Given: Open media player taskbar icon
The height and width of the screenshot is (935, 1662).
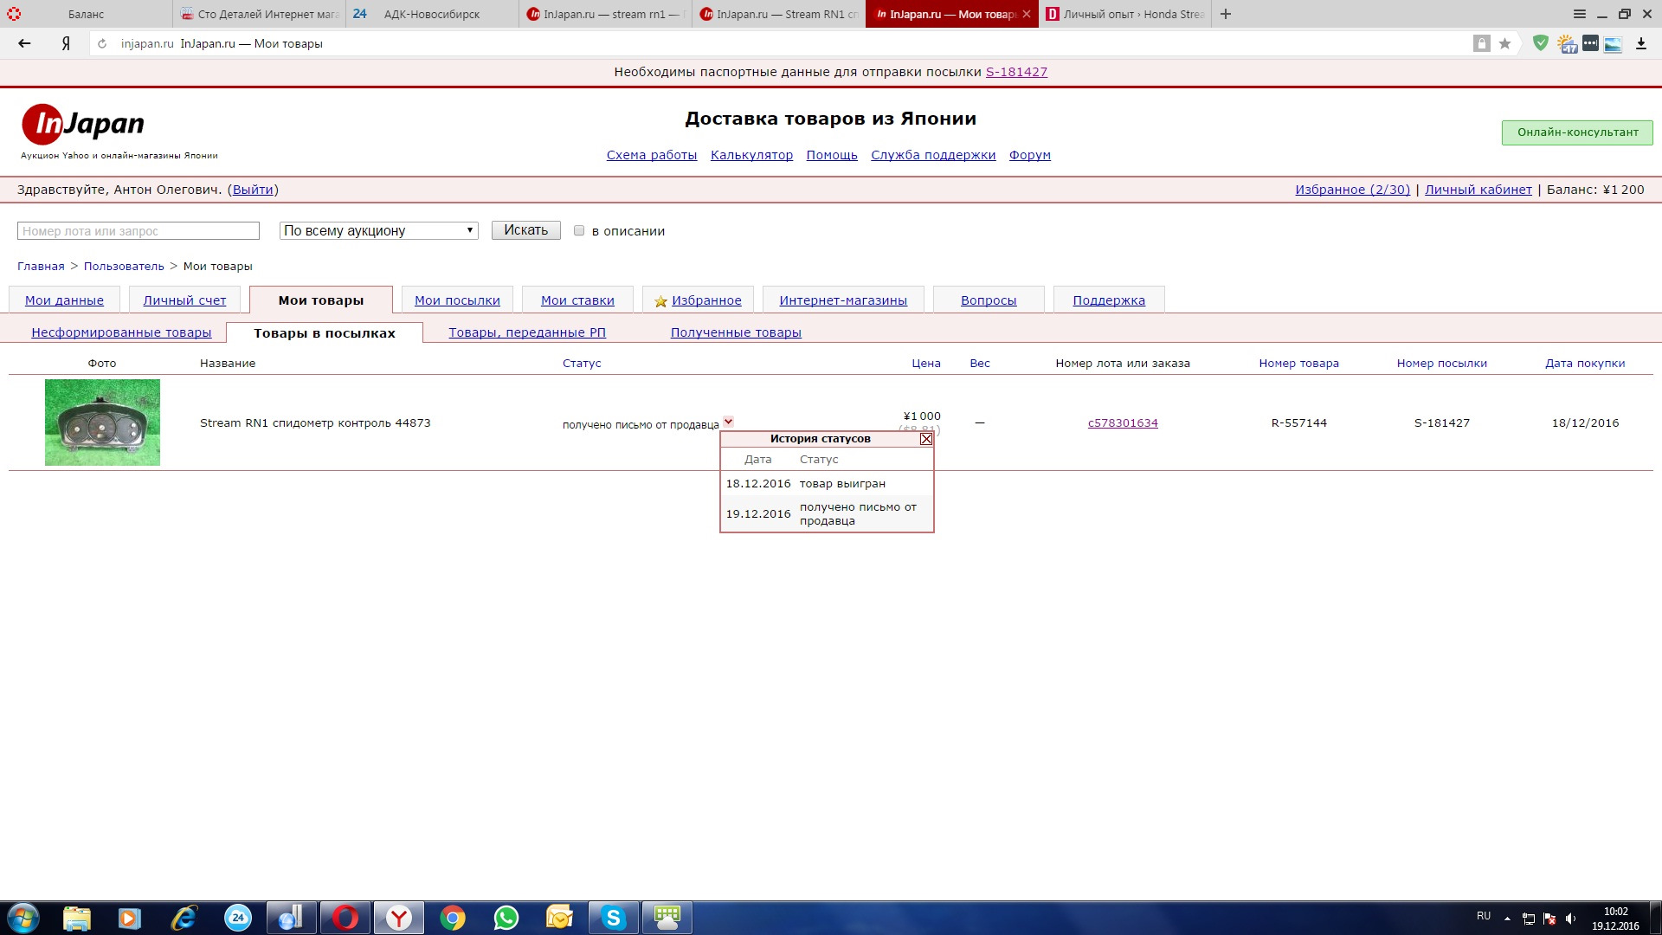Looking at the screenshot, I should [x=130, y=918].
